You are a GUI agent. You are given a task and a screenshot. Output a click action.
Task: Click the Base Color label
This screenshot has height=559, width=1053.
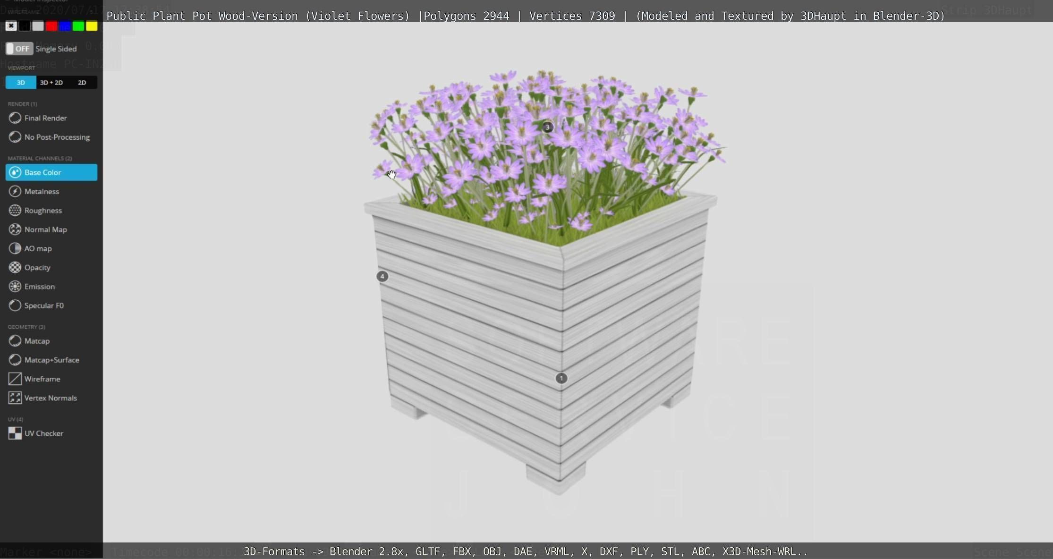pyautogui.click(x=42, y=172)
